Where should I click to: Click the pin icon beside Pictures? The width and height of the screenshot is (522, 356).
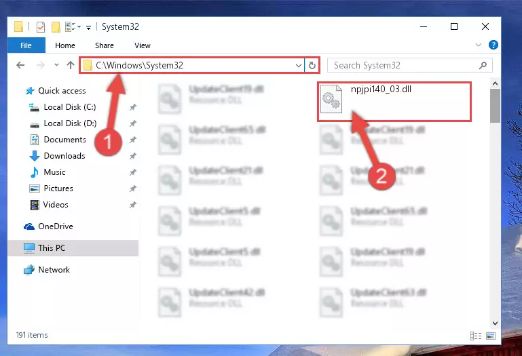coord(133,189)
